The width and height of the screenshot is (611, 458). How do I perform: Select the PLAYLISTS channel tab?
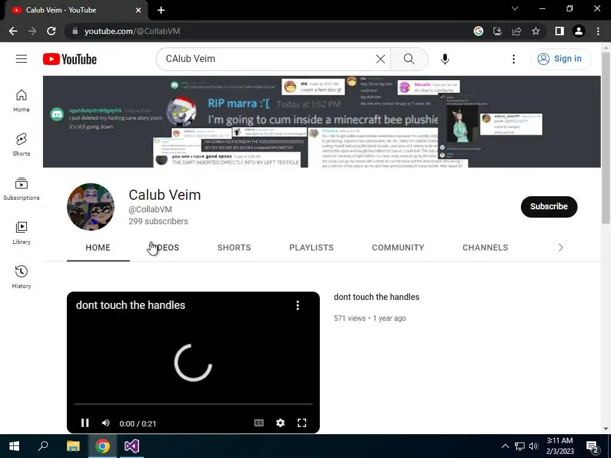(311, 247)
